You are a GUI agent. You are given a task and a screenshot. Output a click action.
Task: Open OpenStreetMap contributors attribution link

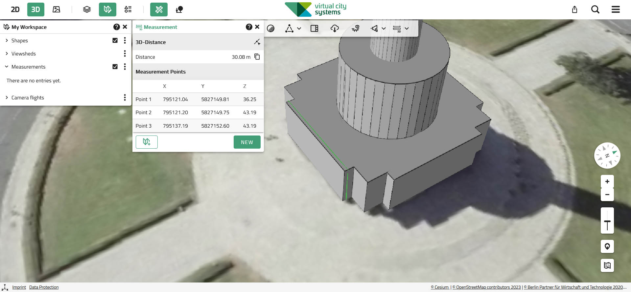pos(486,287)
